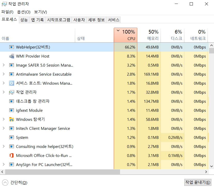214x190 pixels.
Task: Collapse view with 간단히(D) arrow
Action: (x=5, y=183)
